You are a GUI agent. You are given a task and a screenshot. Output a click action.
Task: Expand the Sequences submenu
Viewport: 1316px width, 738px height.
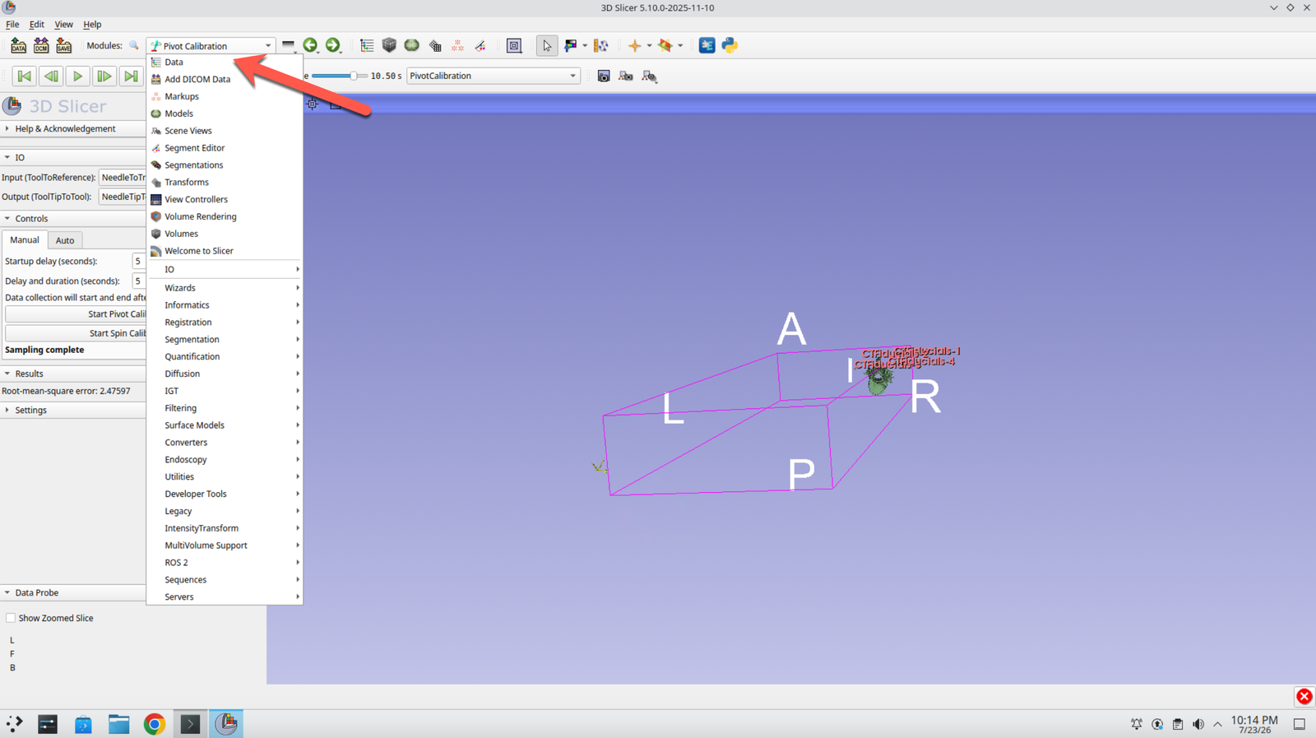[225, 580]
